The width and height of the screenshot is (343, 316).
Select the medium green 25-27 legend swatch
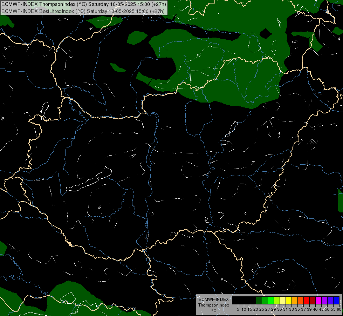point(265,300)
